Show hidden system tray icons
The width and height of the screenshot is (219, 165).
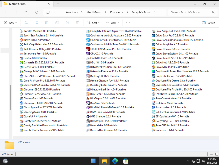point(188,161)
